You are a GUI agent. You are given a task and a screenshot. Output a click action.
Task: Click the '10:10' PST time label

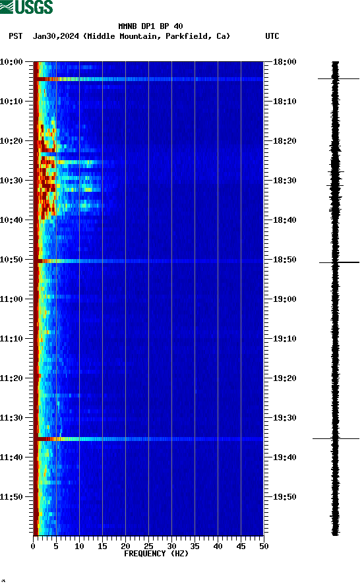pyautogui.click(x=11, y=102)
